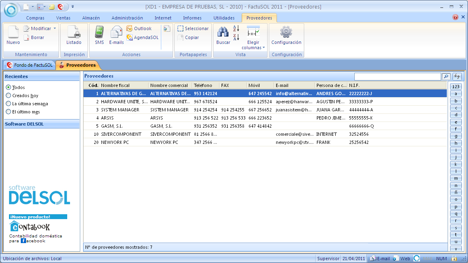This screenshot has height=263, width=468.
Task: Click the SMS phone icon
Action: click(99, 35)
